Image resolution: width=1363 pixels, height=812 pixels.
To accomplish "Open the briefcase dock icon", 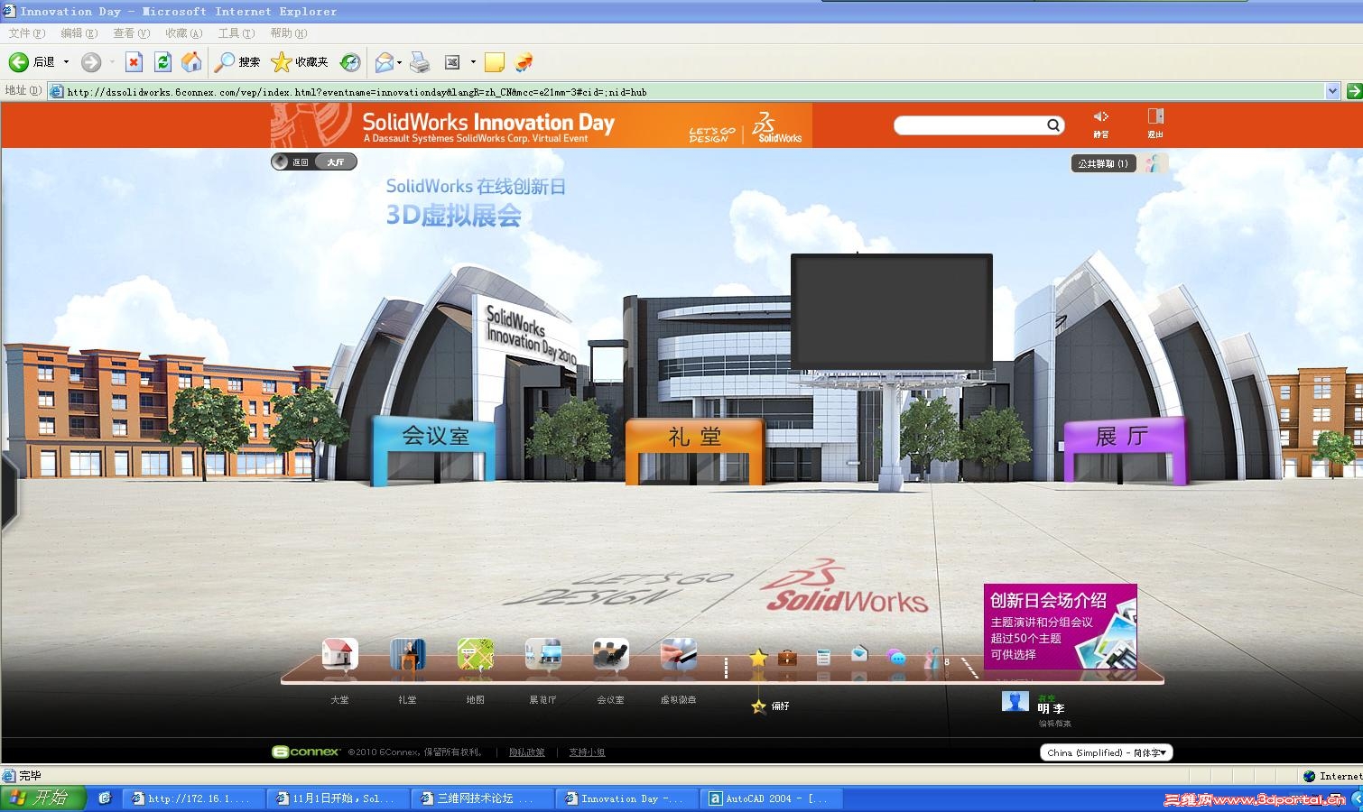I will 787,657.
